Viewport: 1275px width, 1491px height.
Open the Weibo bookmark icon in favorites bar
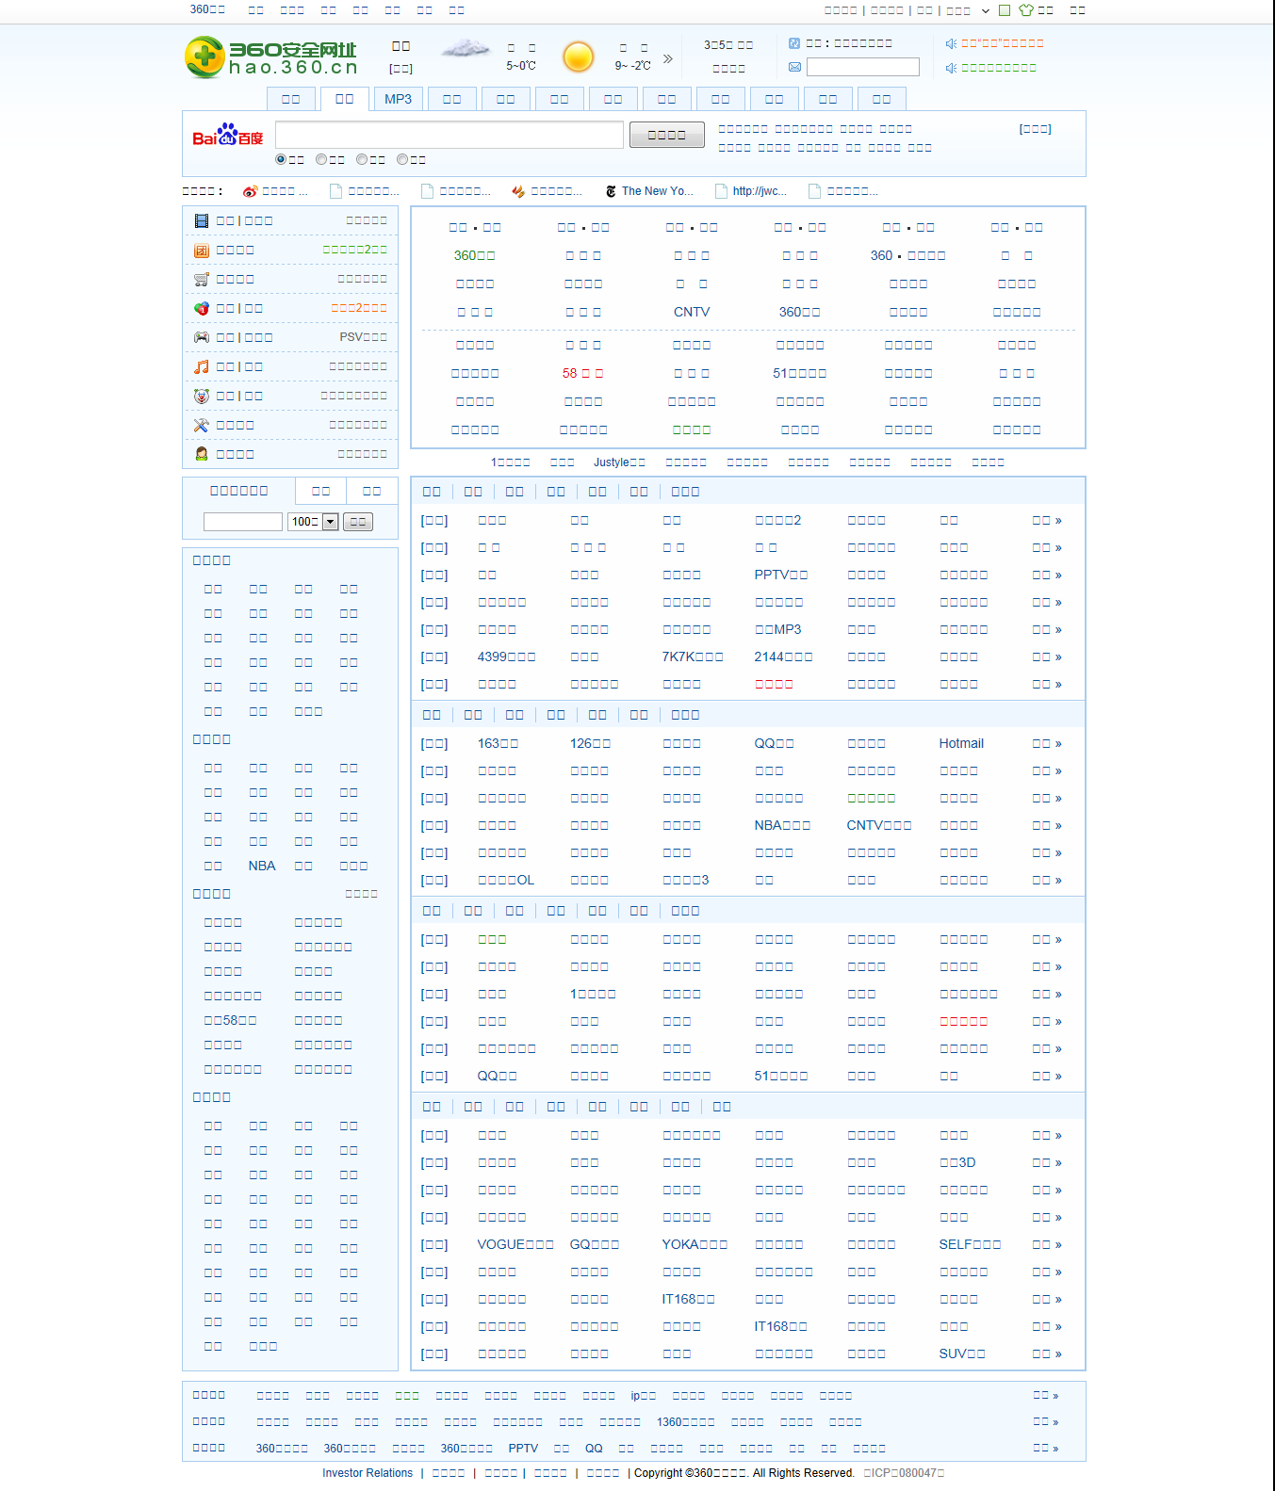coord(250,191)
